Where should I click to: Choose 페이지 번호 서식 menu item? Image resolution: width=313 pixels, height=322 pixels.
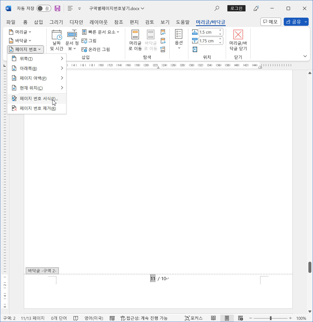coord(37,99)
